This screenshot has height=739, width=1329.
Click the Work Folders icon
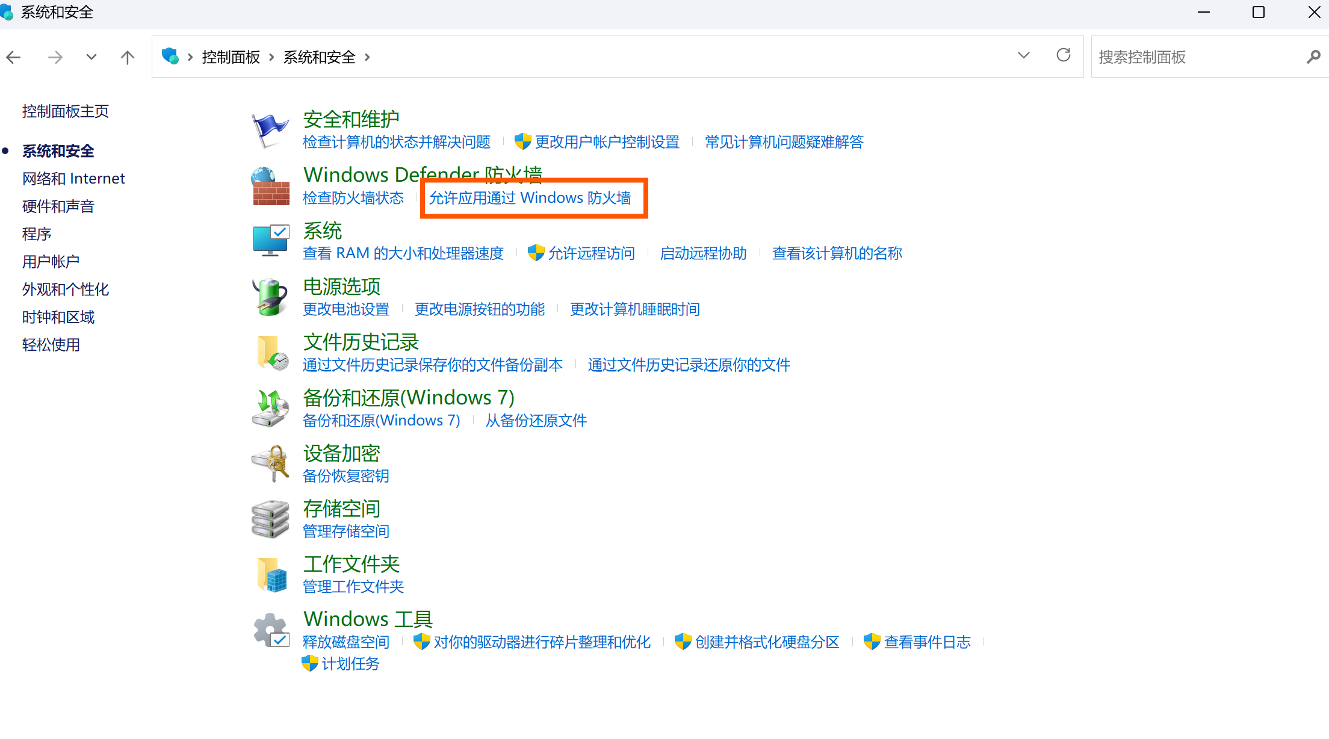coord(271,575)
